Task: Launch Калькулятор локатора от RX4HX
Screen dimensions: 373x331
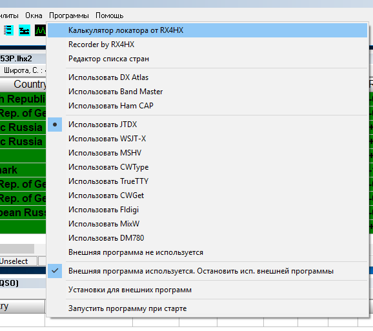Action: pyautogui.click(x=207, y=30)
